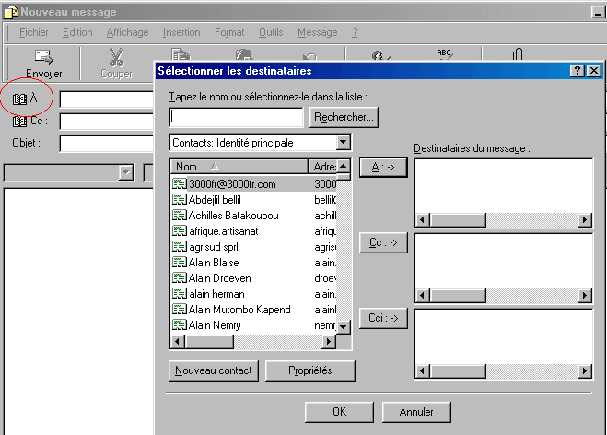The height and width of the screenshot is (435, 607).
Task: Add selected contact with the Cc: -> button
Action: pyautogui.click(x=383, y=242)
